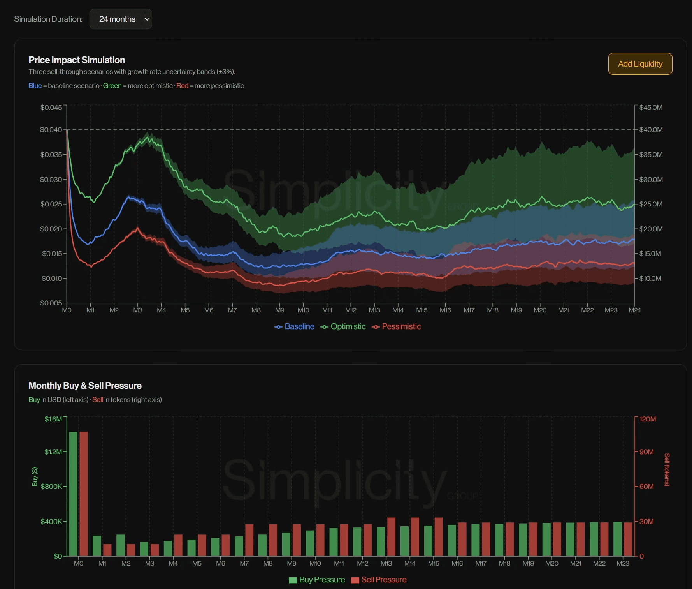Click the red Sell Pressure legend swatch
The height and width of the screenshot is (589, 692).
point(355,580)
